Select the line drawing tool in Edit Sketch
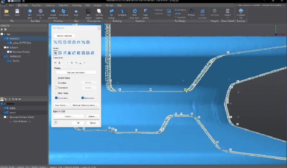 [x=55, y=42]
